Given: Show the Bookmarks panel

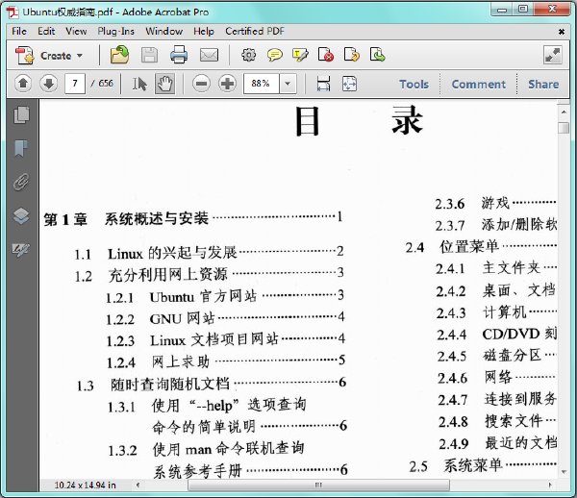Looking at the screenshot, I should (22, 148).
